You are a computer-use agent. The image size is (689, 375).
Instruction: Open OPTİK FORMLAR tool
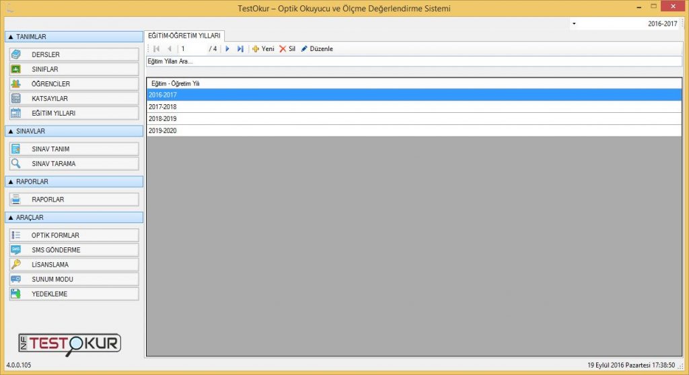pyautogui.click(x=74, y=235)
